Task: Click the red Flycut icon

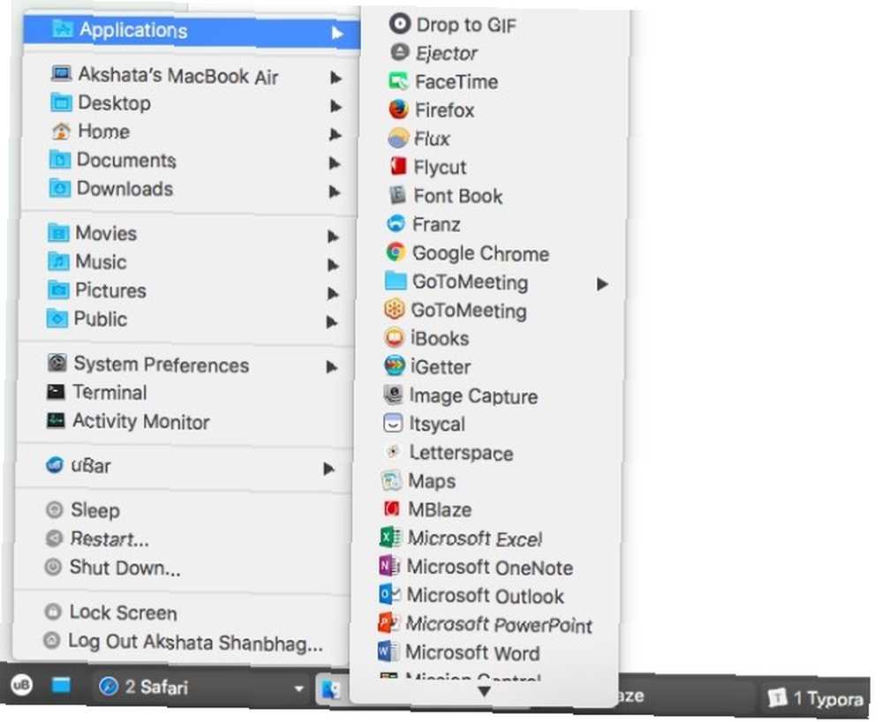Action: [x=397, y=167]
